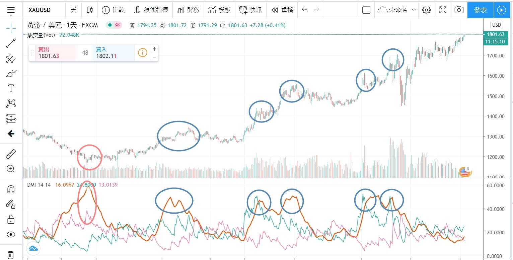This screenshot has height=260, width=513.
Task: Open the USD currency selector on price axis
Action: [496, 25]
